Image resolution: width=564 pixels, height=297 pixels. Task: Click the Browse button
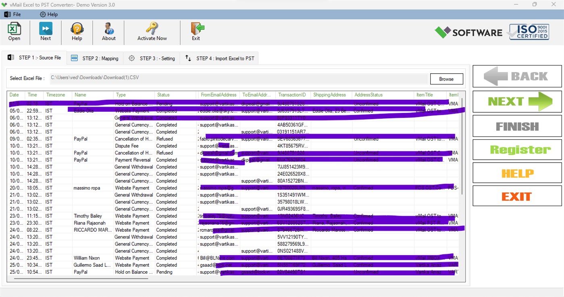446,79
